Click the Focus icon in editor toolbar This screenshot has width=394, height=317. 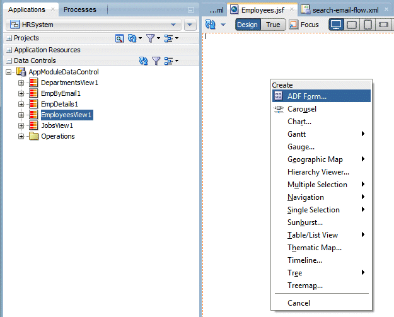(x=293, y=25)
